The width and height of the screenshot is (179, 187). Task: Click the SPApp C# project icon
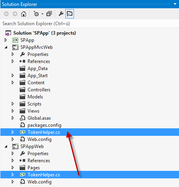click(15, 40)
